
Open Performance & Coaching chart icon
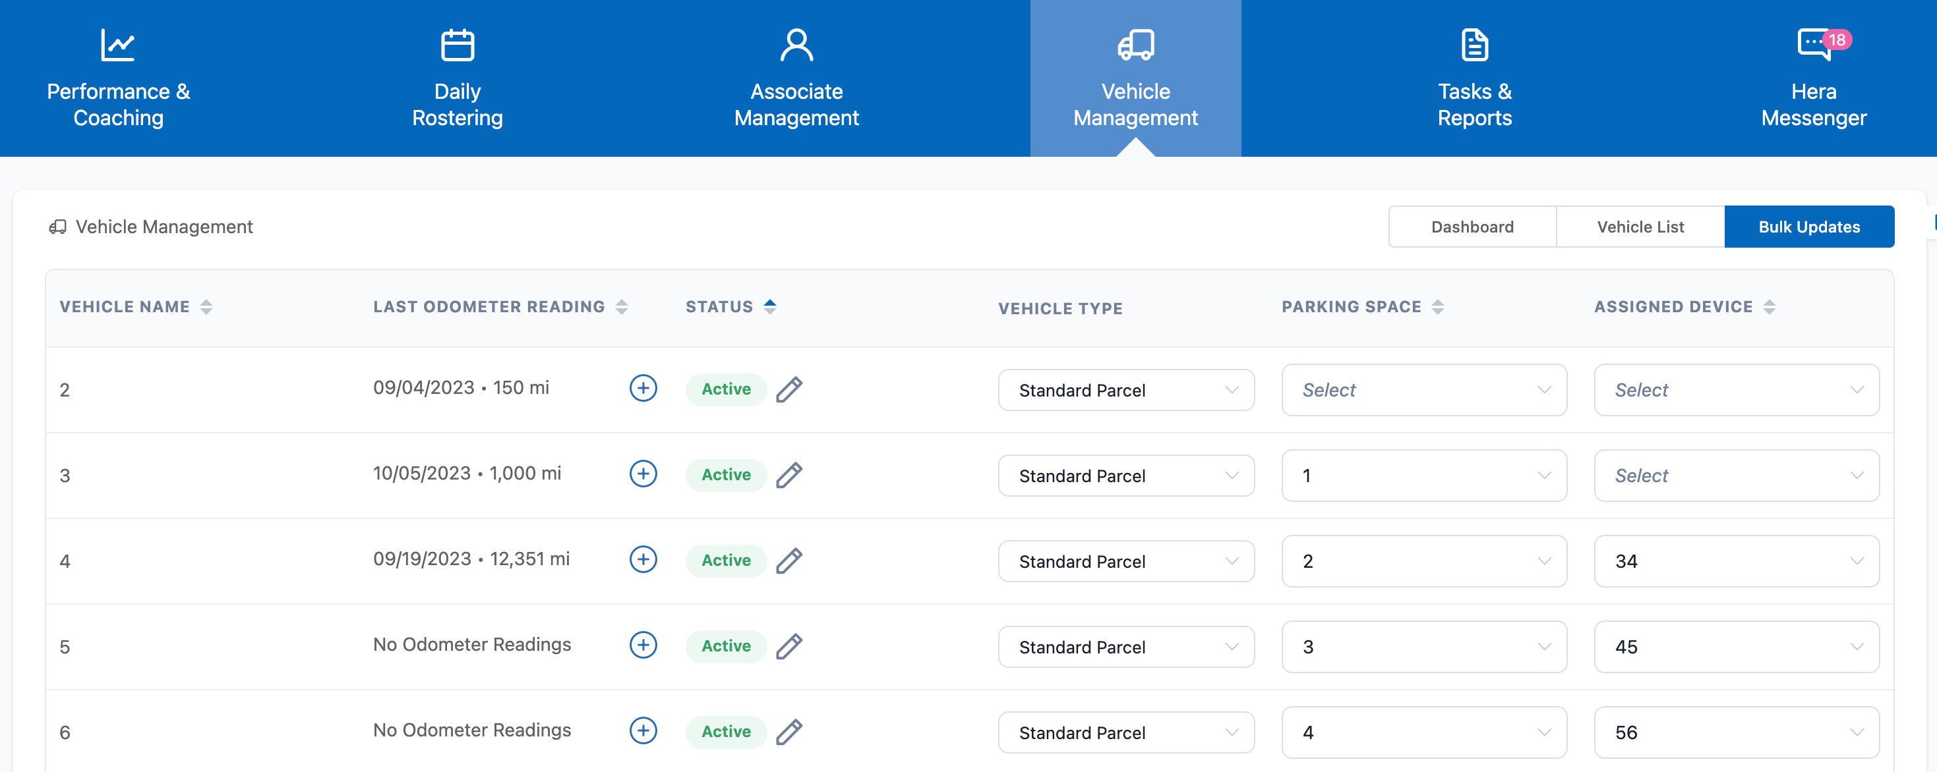coord(118,45)
